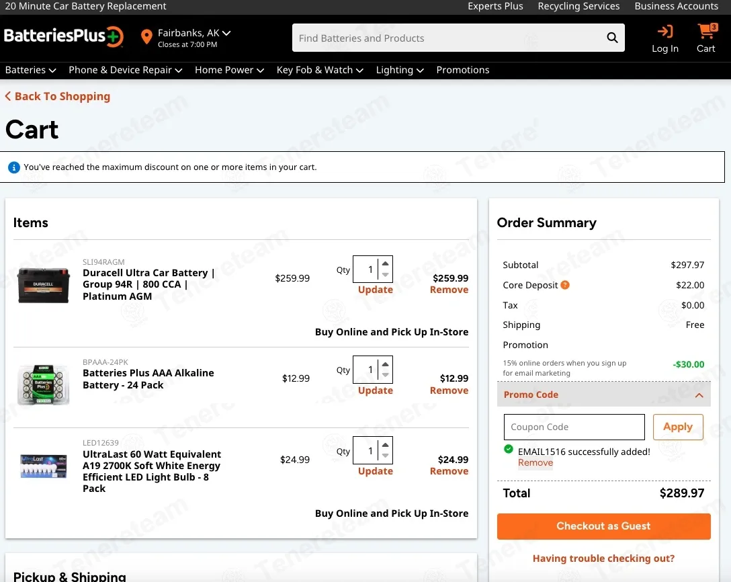
Task: Collapse the Promo Code section
Action: tap(604, 394)
